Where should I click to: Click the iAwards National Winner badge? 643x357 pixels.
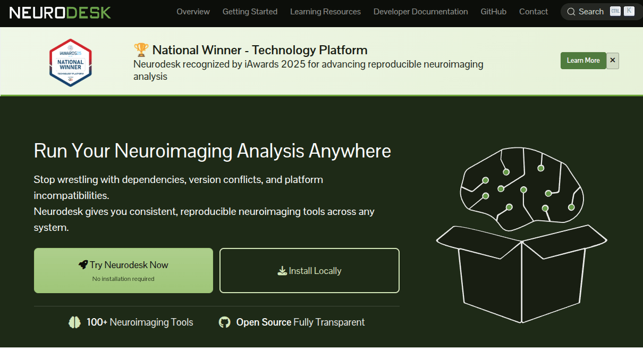click(x=70, y=62)
